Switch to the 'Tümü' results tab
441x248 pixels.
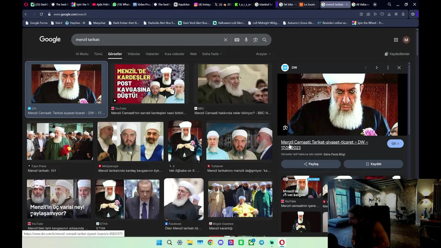[x=98, y=54]
